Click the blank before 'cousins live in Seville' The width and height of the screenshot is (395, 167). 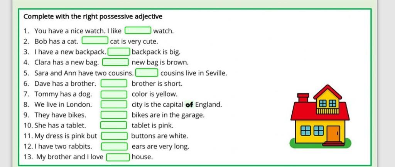click(147, 73)
